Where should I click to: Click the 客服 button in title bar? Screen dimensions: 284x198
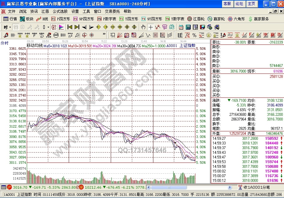click(227, 4)
